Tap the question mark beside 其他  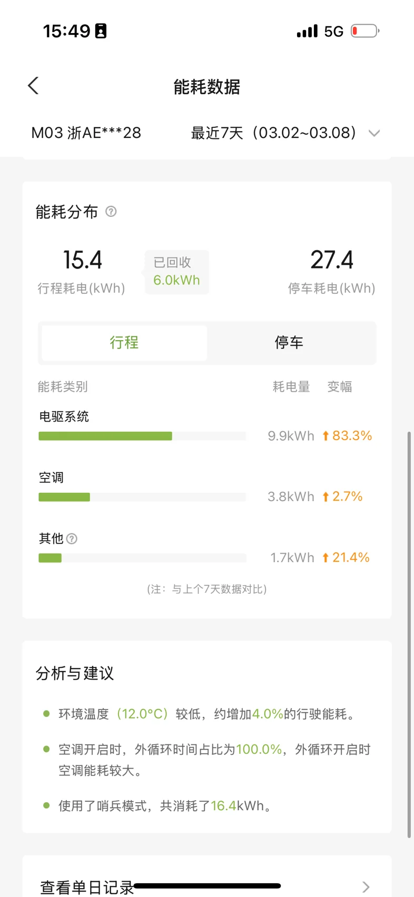point(72,539)
